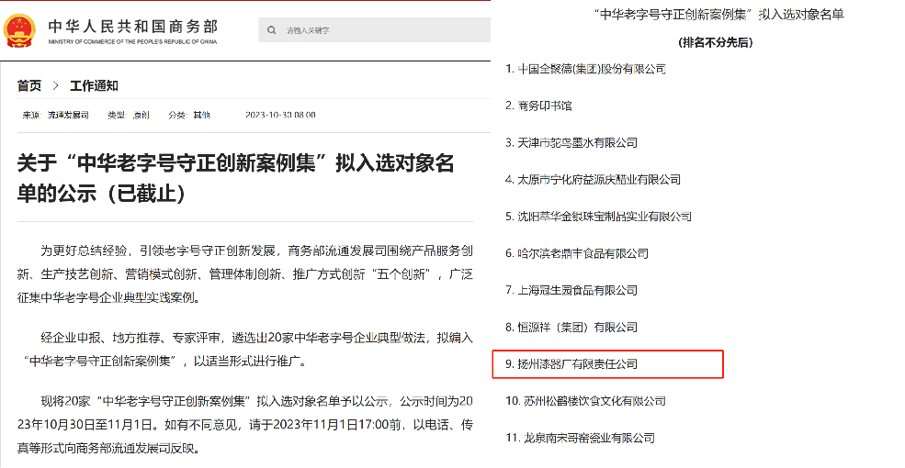Click the paragraph starting 现将20家

[x=245, y=425]
